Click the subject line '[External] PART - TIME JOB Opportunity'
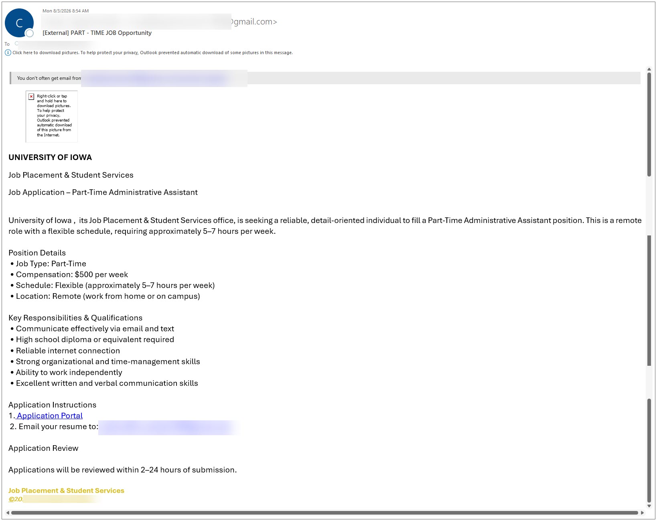This screenshot has height=521, width=657. click(97, 33)
